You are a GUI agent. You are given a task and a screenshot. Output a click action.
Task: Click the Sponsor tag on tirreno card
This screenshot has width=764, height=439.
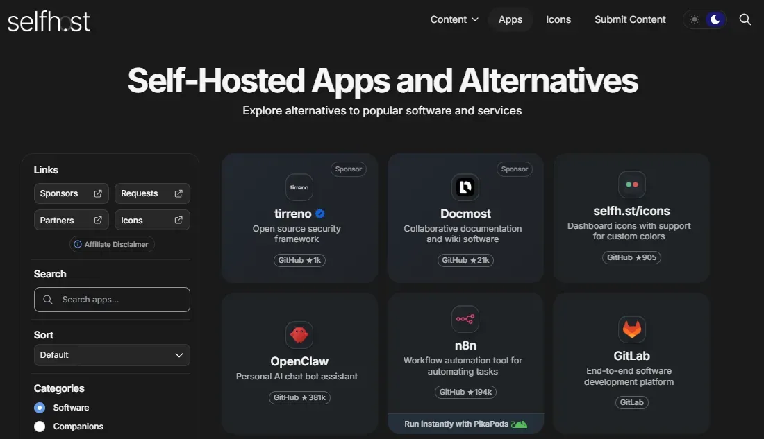click(349, 169)
